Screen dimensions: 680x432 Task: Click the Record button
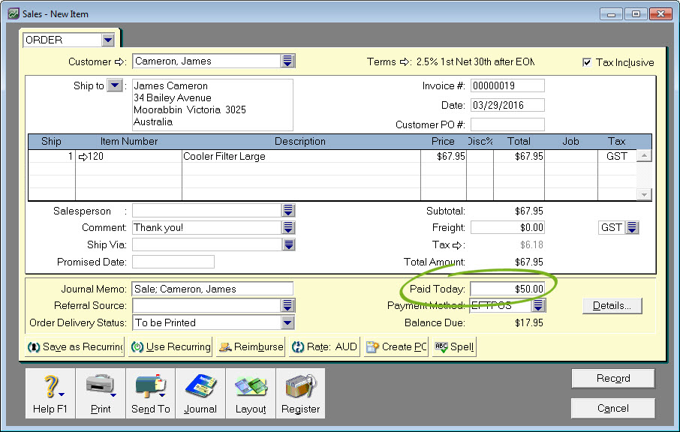612,379
